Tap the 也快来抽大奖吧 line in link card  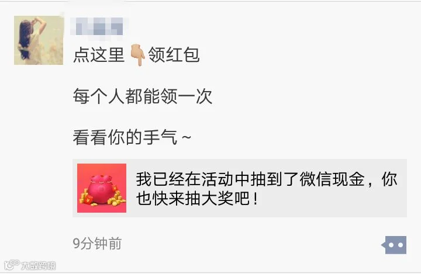coord(197,199)
